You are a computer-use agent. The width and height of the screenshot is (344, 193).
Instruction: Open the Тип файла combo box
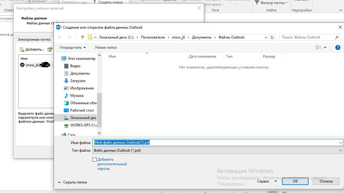tap(218, 150)
